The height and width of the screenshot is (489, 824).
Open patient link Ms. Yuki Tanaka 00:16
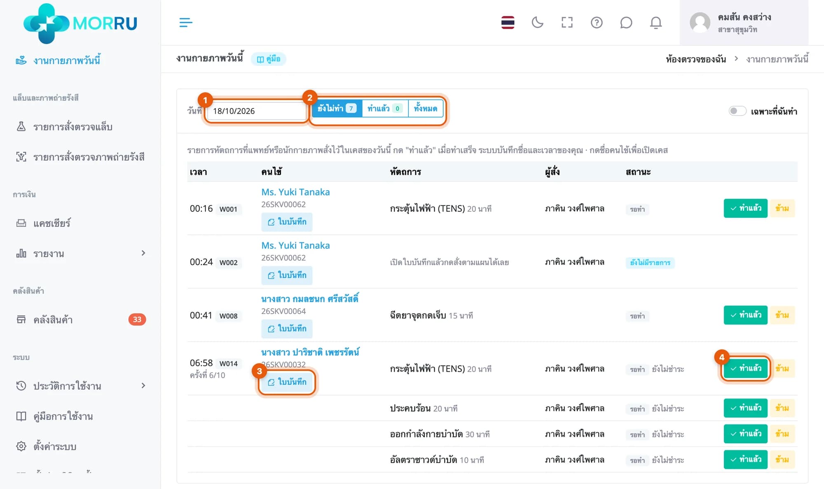295,192
